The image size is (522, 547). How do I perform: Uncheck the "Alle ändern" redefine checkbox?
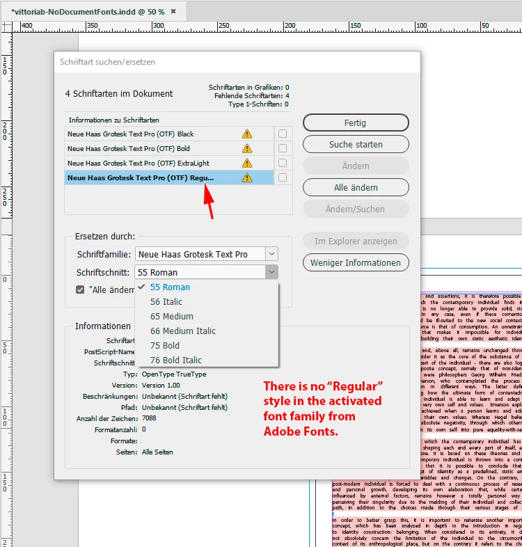[x=80, y=290]
